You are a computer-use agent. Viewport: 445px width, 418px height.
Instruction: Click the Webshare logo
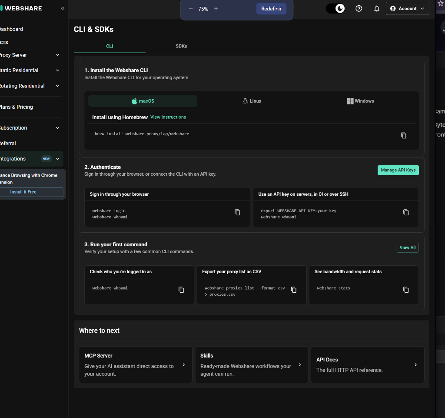[x=21, y=9]
